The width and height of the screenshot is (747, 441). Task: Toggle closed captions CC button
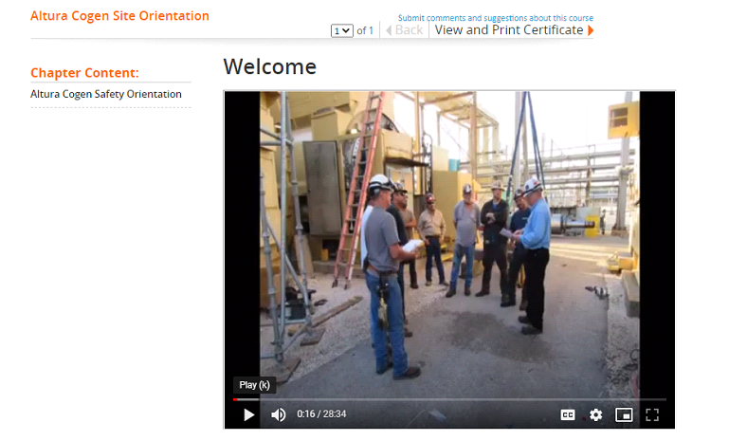point(568,414)
